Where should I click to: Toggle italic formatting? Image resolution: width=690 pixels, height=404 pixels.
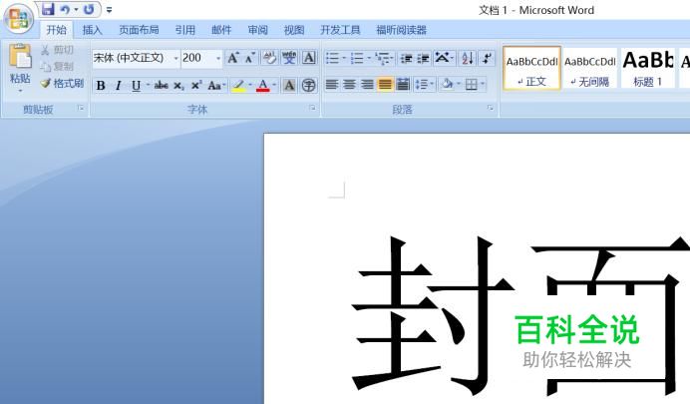(118, 86)
